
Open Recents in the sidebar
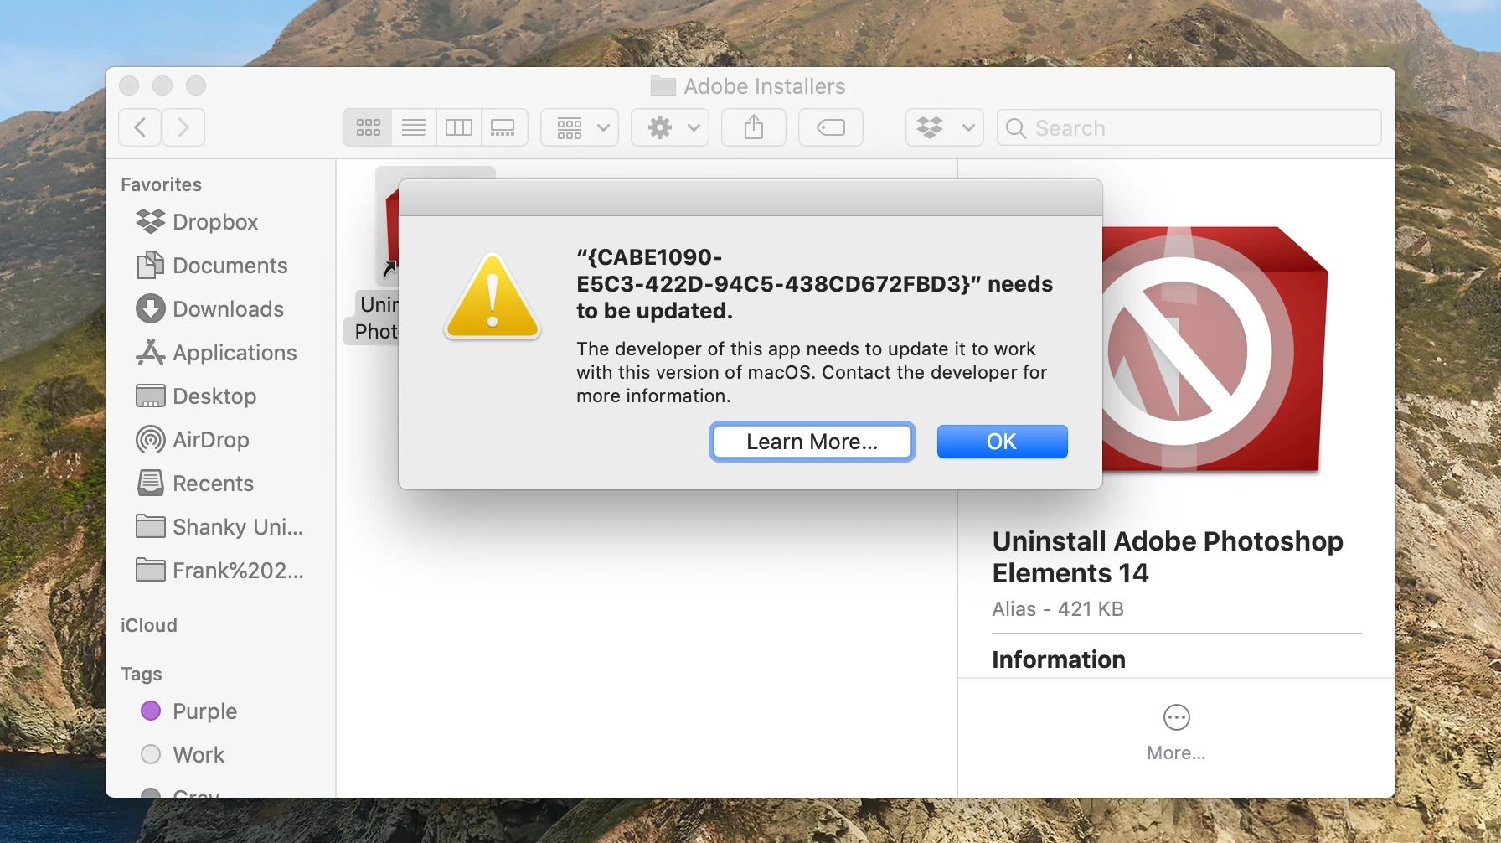[195, 483]
